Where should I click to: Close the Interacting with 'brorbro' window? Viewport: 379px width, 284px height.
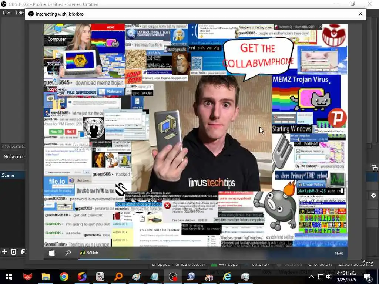pos(360,14)
